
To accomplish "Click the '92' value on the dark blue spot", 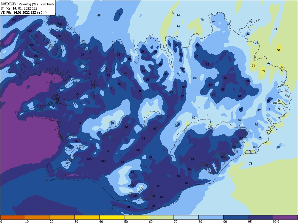I will [241, 109].
